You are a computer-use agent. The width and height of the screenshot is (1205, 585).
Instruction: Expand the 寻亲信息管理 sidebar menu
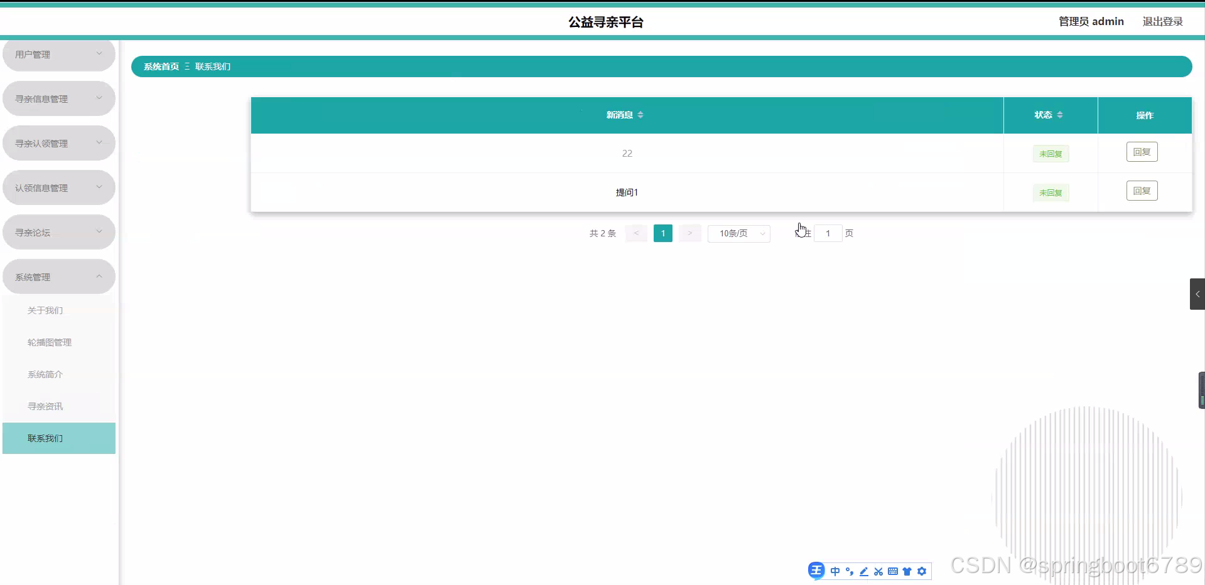(59, 99)
